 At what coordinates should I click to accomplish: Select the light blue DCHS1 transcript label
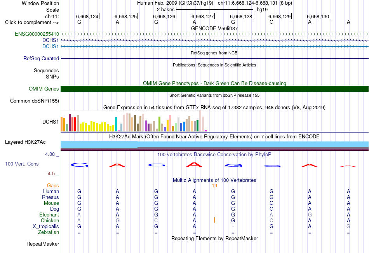(x=50, y=46)
